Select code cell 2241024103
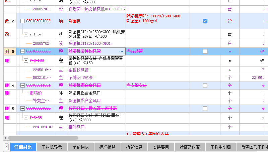 pos(35,127)
